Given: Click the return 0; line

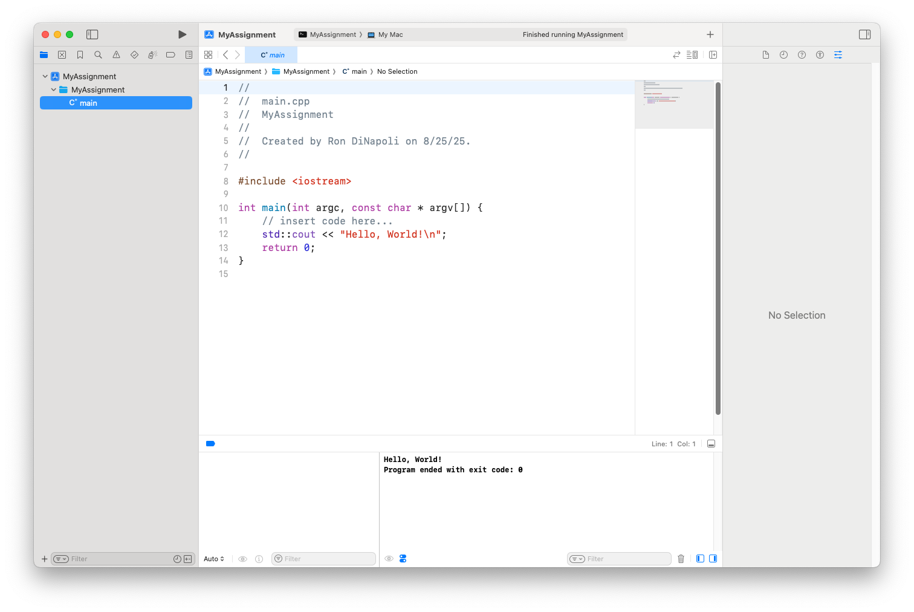Looking at the screenshot, I should 288,247.
